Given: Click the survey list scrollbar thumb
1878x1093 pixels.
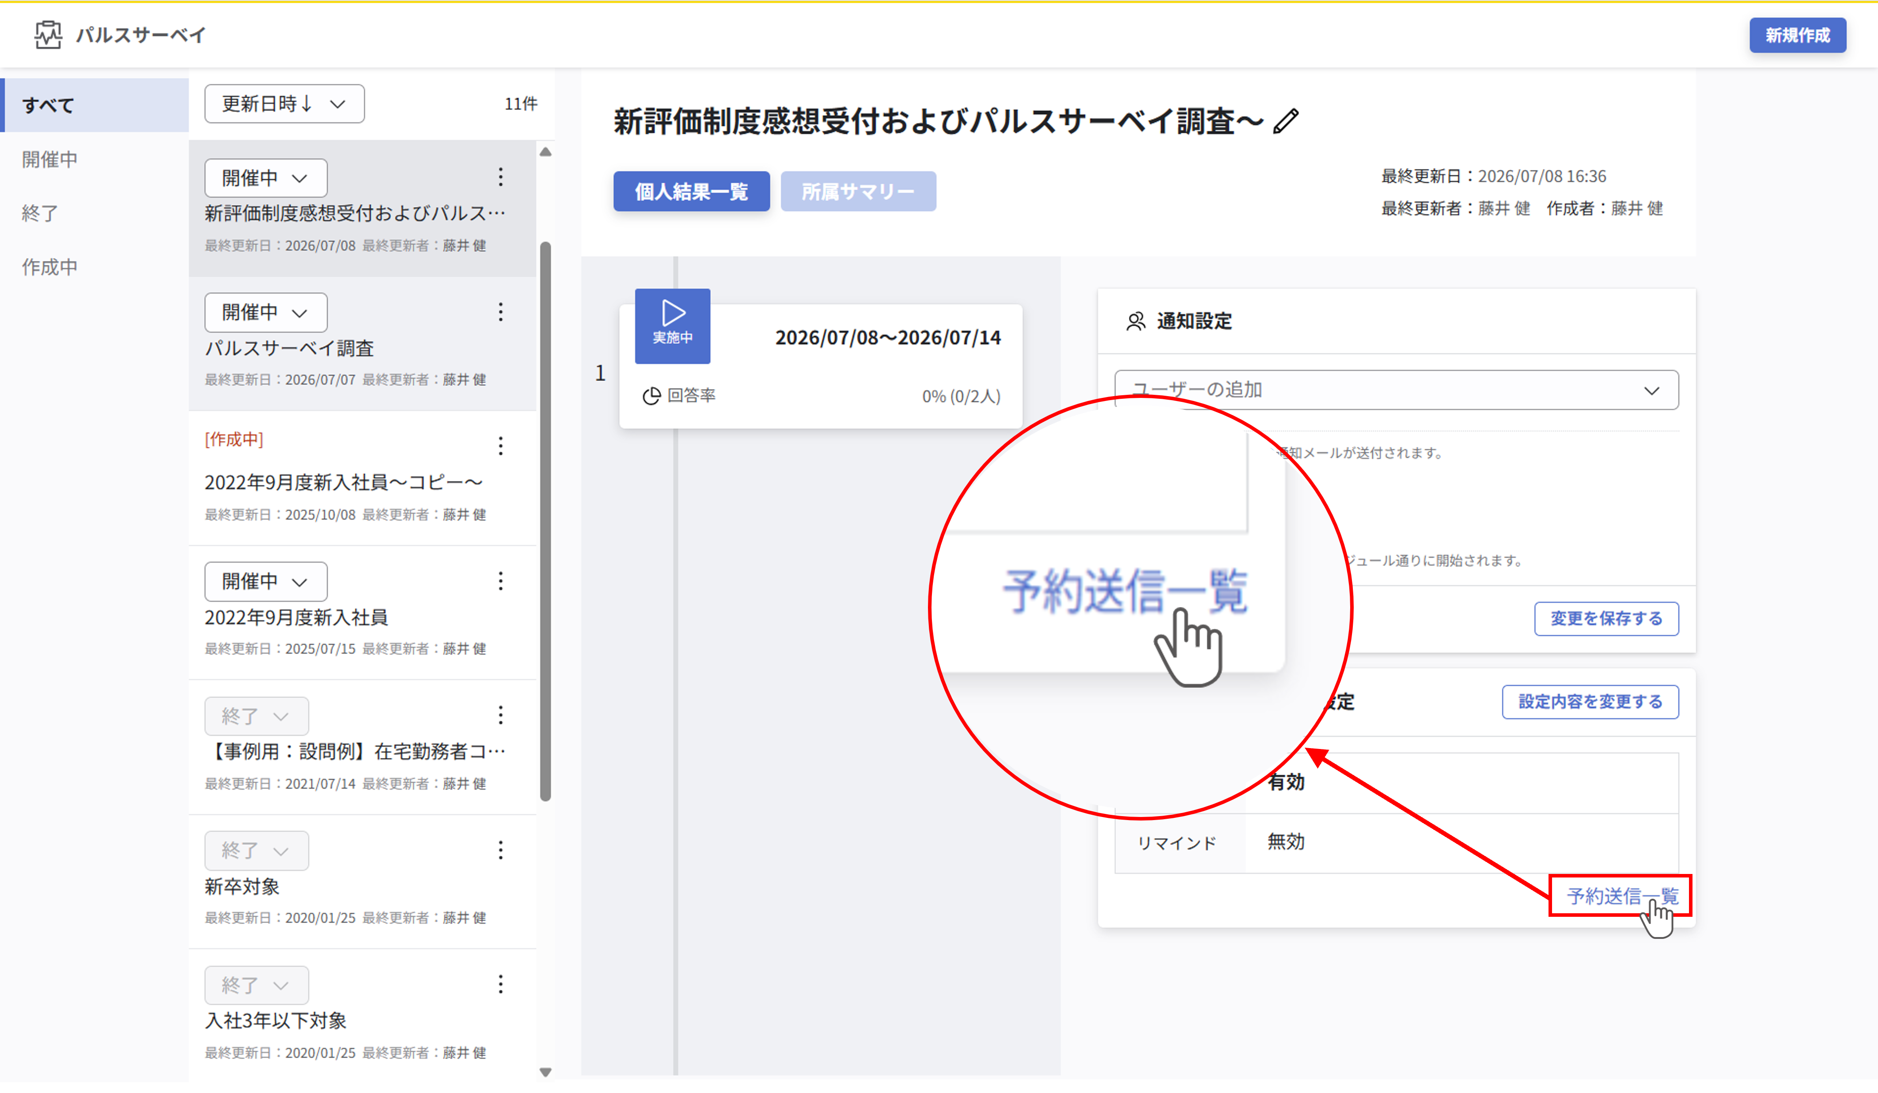Looking at the screenshot, I should click(x=545, y=522).
